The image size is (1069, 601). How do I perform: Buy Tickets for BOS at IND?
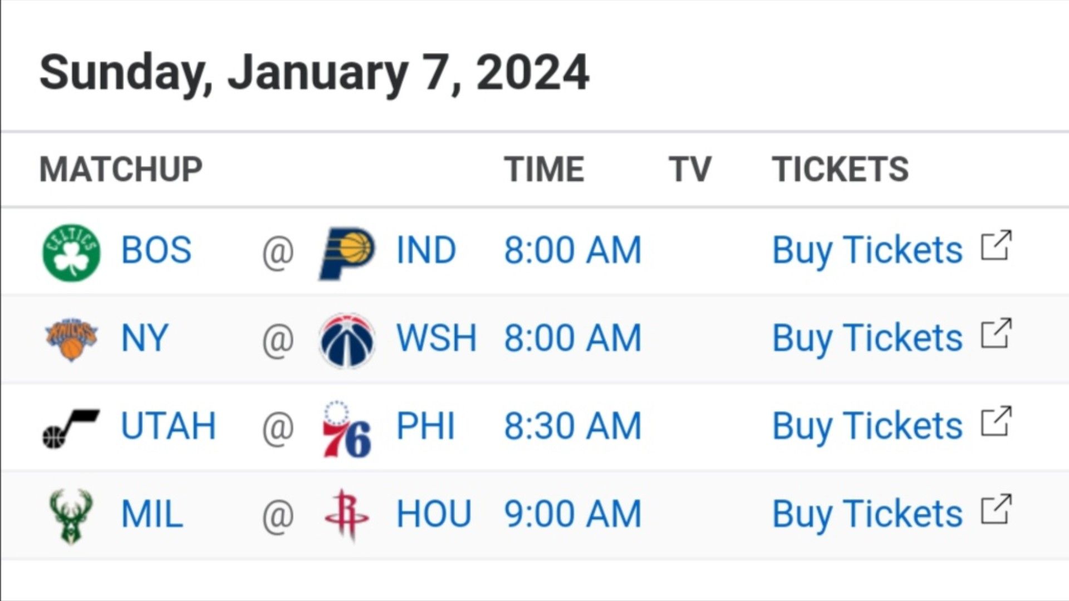[867, 250]
